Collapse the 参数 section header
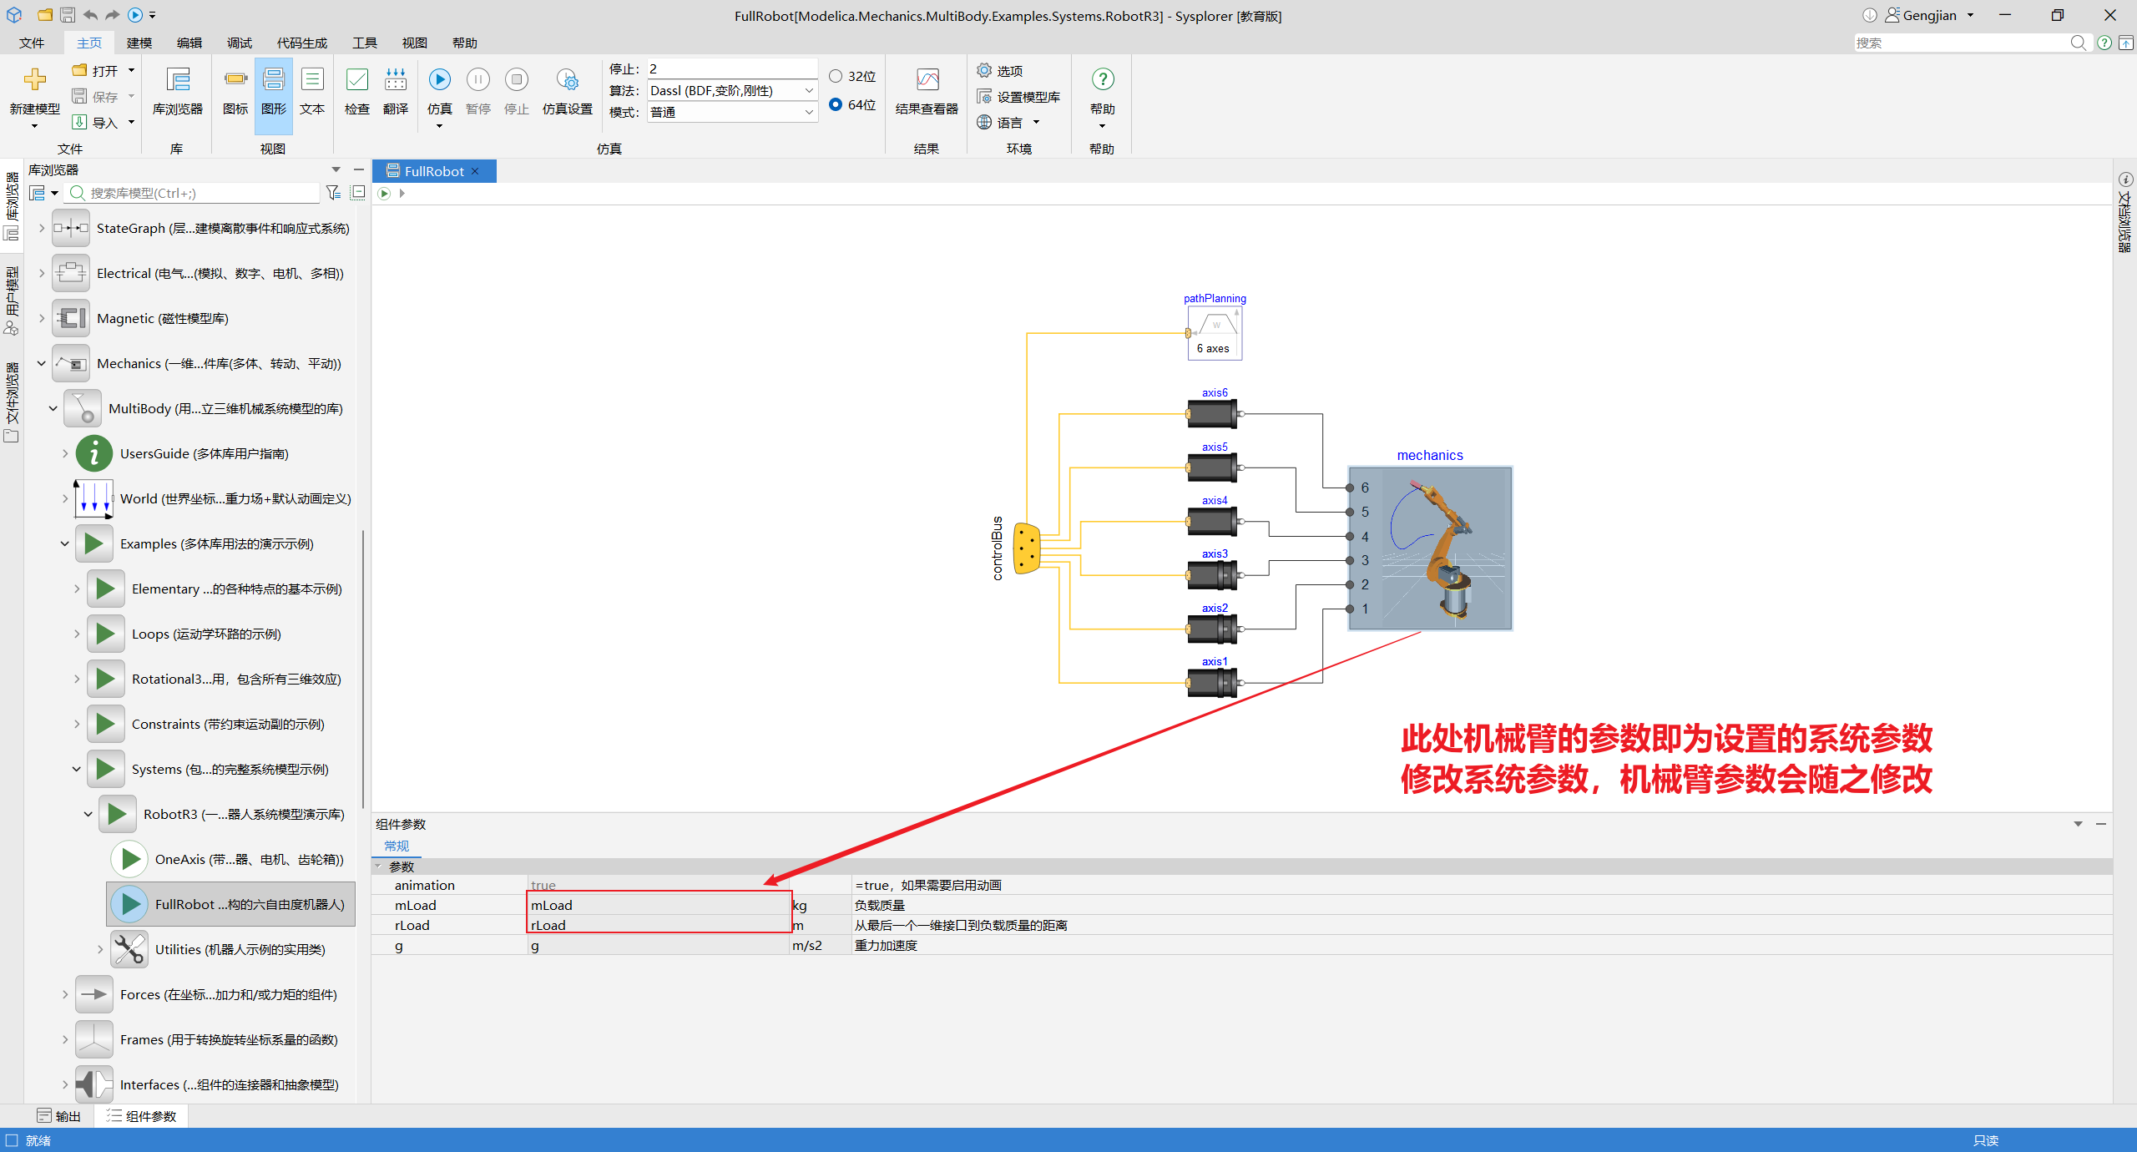Screen dimensions: 2137x1152 click(379, 867)
